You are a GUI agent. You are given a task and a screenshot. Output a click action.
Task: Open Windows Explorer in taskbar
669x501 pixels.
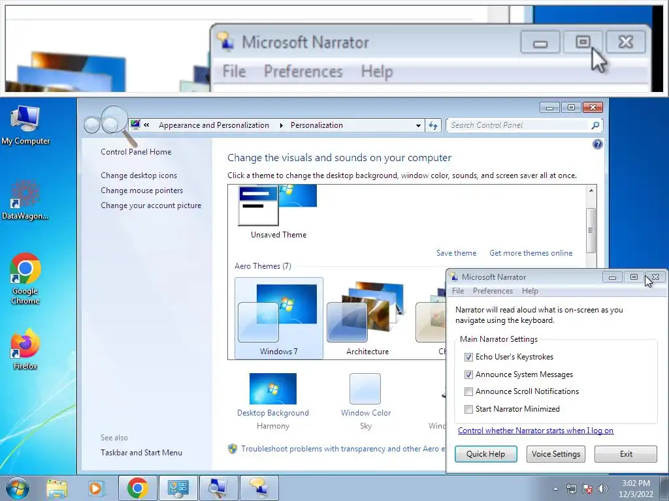tap(57, 488)
